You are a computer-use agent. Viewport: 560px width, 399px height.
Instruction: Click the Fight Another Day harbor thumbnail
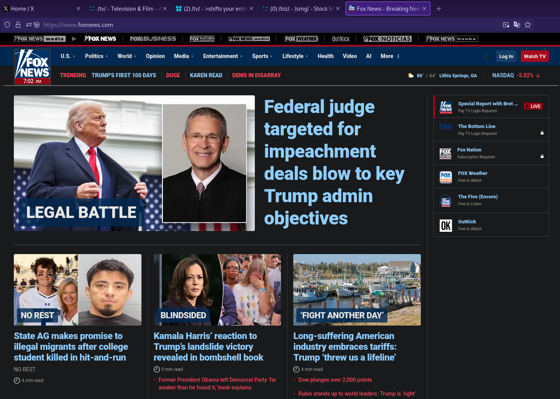click(357, 290)
